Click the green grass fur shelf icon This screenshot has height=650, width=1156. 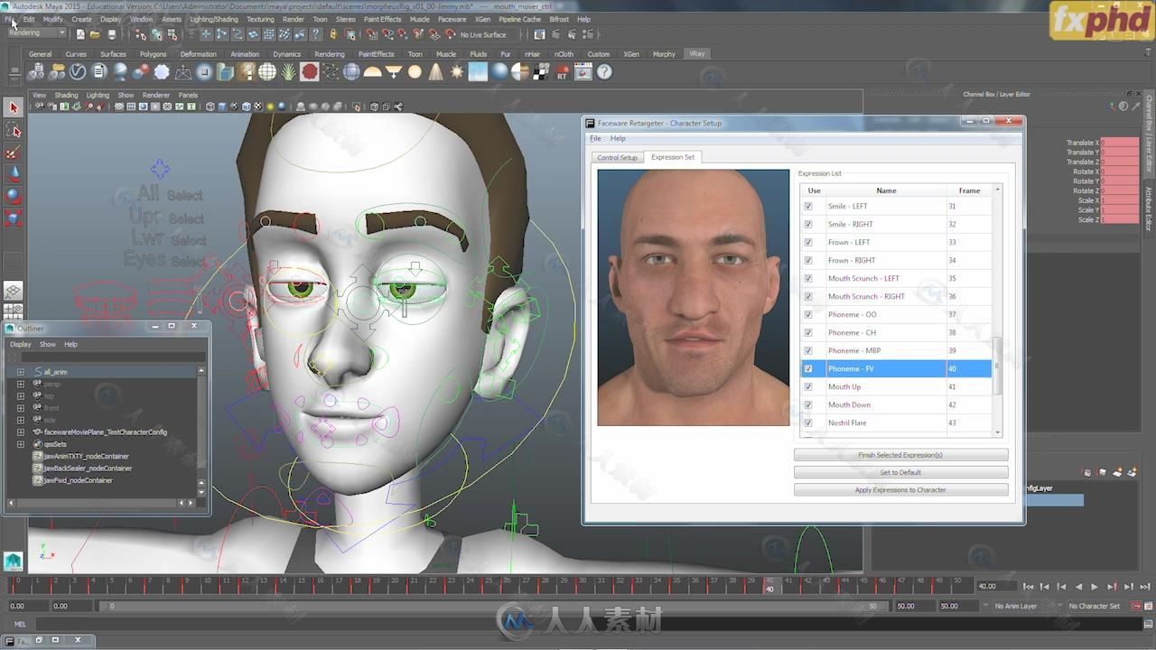coord(288,71)
